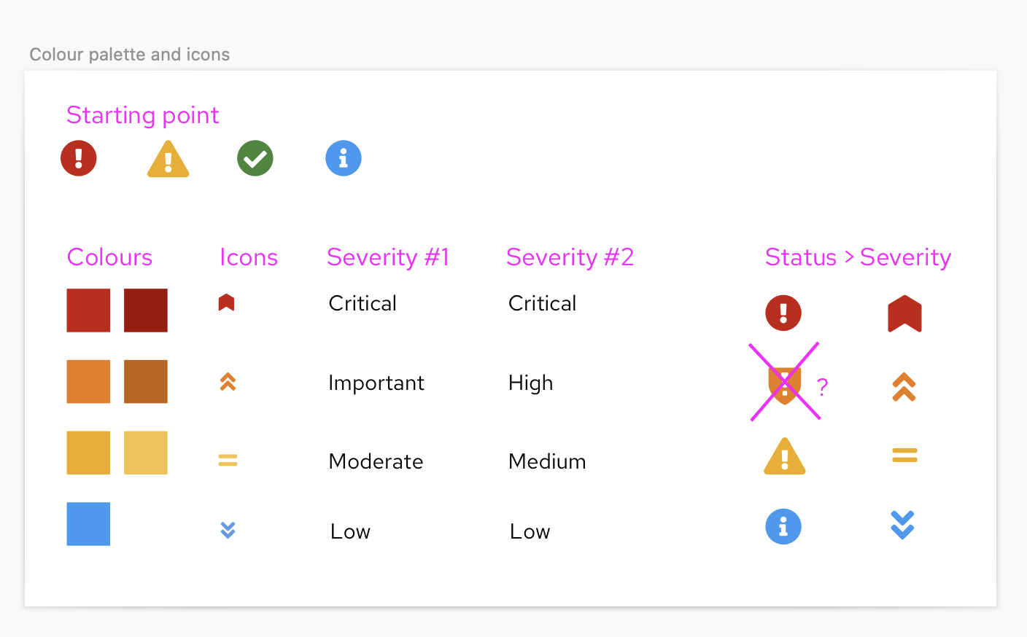Pick the darker red colour swatch
Image resolution: width=1027 pixels, height=637 pixels.
tap(146, 310)
